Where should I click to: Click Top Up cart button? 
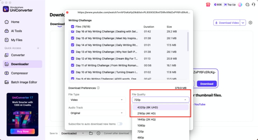(230, 5)
